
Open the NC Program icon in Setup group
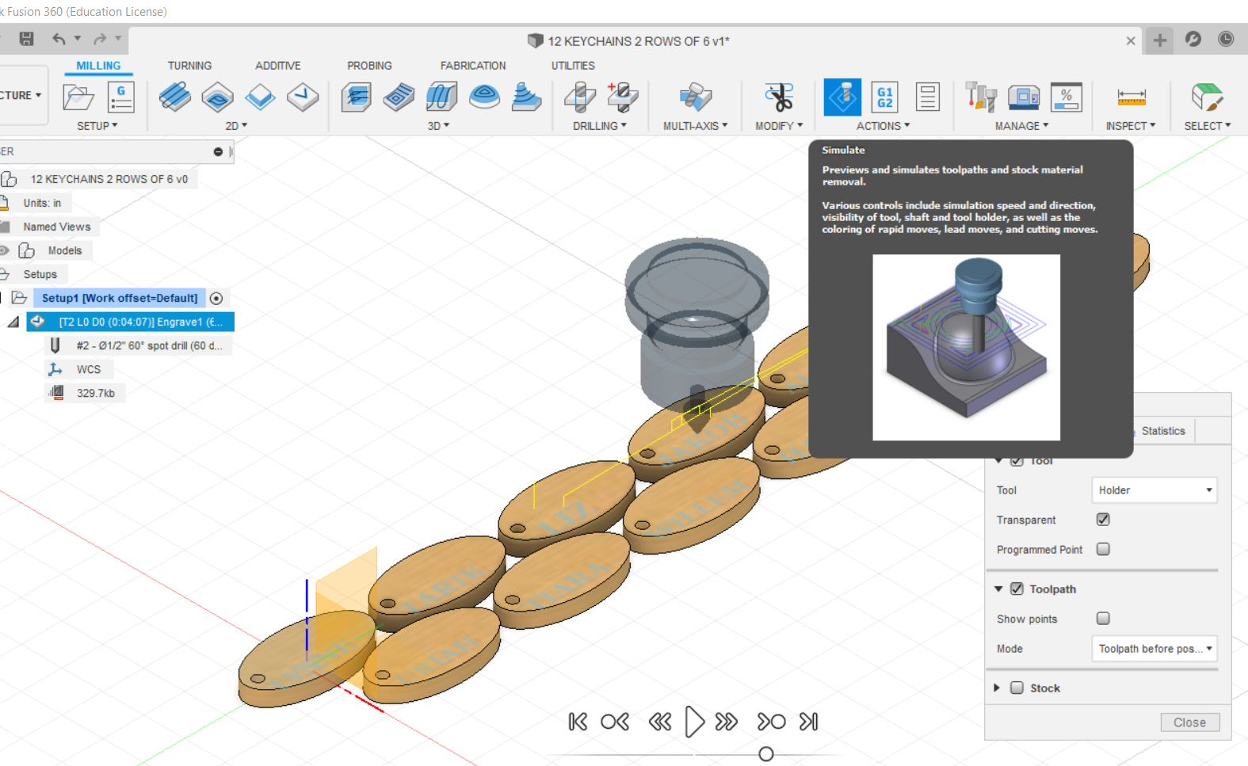(120, 97)
